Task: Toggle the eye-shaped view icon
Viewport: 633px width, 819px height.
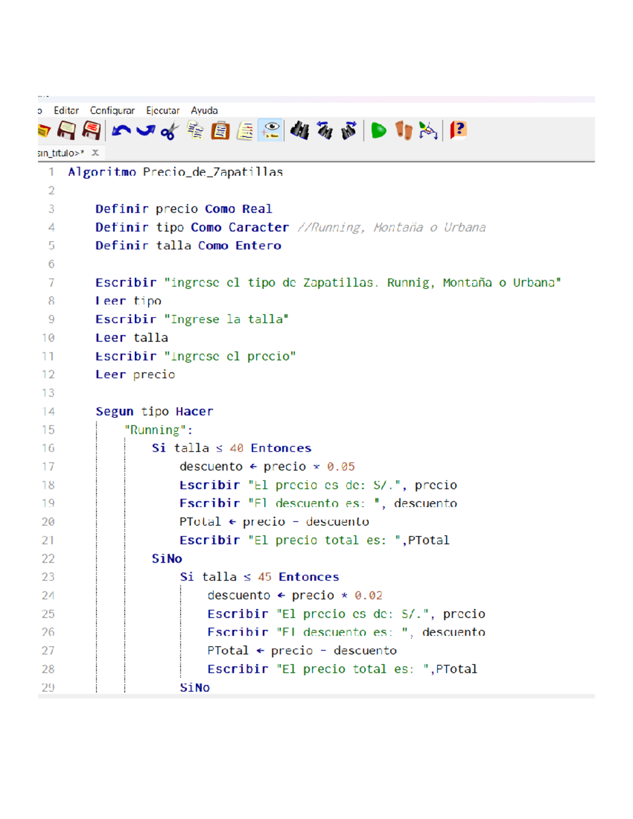Action: tap(271, 130)
